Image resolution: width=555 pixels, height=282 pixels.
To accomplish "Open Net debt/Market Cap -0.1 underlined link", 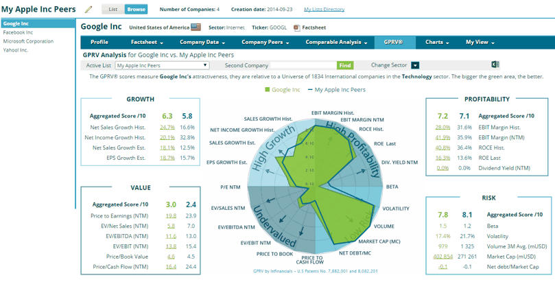I will (x=442, y=267).
